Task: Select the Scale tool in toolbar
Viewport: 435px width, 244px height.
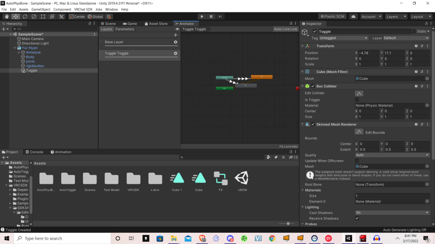Action: point(34,16)
